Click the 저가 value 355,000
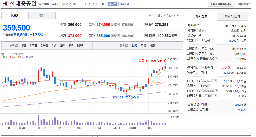256x137 pixels. point(103,36)
